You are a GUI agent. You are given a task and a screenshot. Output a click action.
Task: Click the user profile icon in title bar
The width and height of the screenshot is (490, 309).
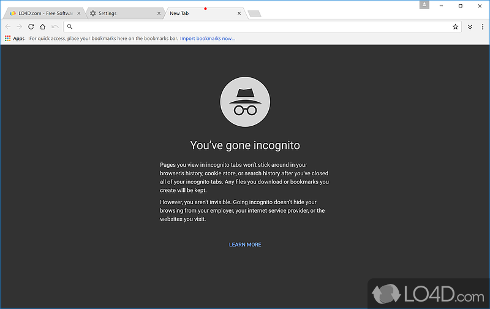[424, 5]
